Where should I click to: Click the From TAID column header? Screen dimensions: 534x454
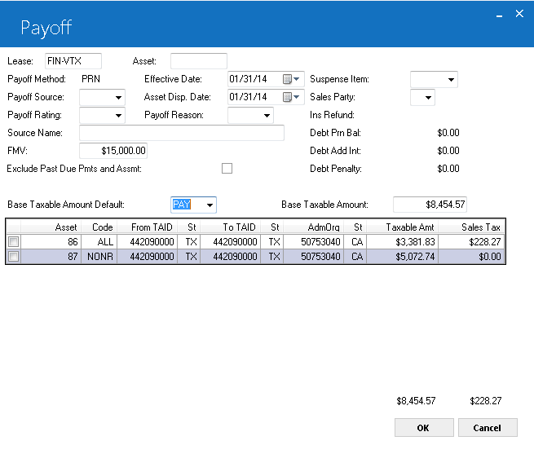[x=147, y=227]
